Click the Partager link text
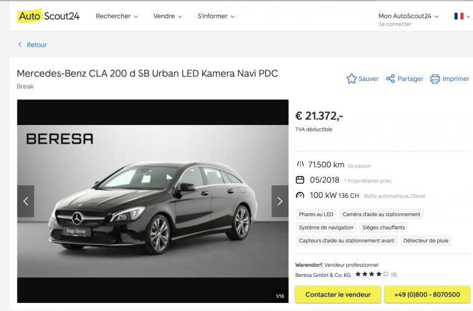This screenshot has height=311, width=473. [x=410, y=78]
